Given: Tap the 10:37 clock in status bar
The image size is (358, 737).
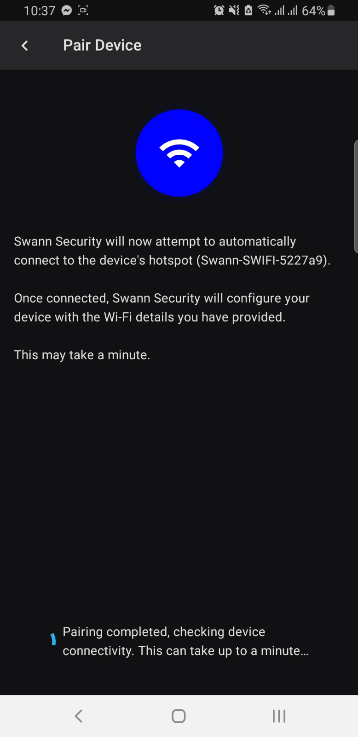Looking at the screenshot, I should click(x=40, y=11).
